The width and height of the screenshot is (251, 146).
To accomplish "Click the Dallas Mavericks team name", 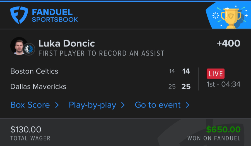I will [38, 87].
